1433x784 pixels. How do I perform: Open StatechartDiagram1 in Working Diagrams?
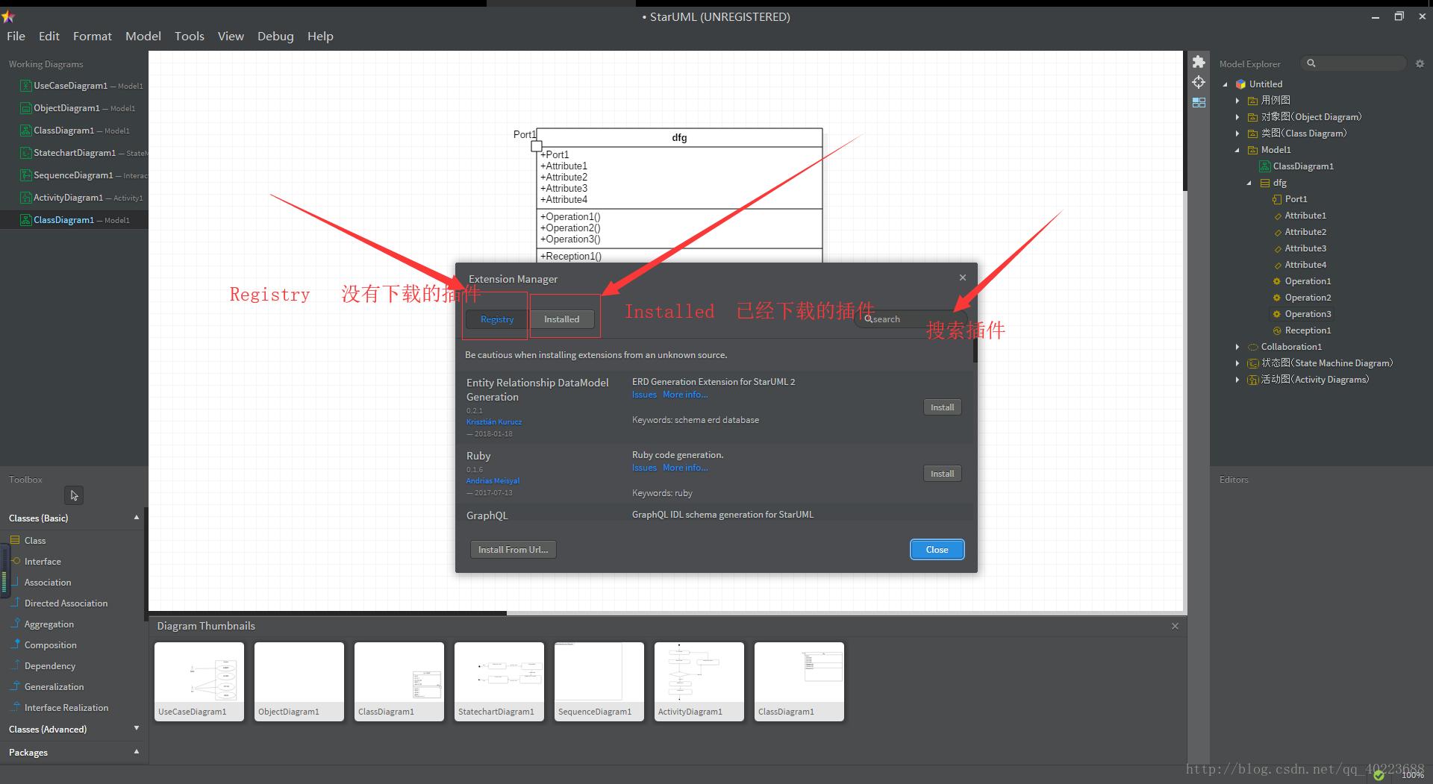click(x=74, y=153)
